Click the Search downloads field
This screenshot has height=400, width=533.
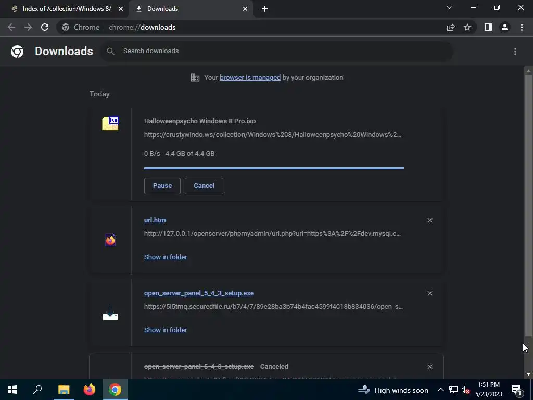pyautogui.click(x=277, y=52)
